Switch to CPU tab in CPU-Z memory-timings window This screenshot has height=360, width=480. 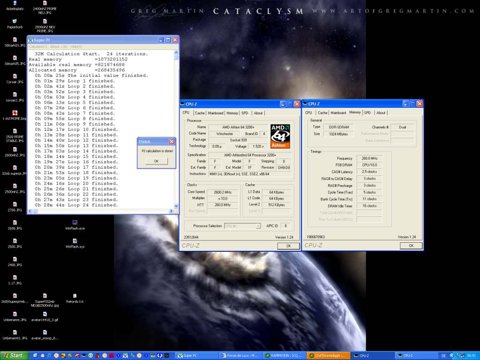[308, 112]
